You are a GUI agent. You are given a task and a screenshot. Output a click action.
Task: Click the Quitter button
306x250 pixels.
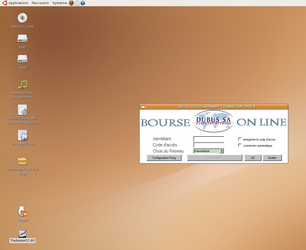tap(272, 158)
